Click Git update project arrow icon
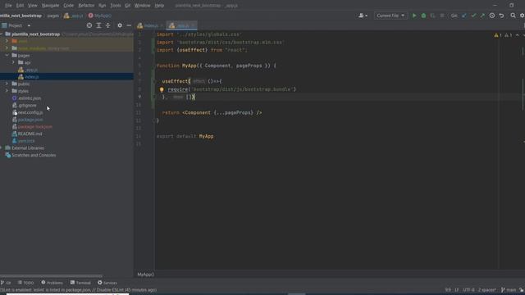The image size is (525, 295). point(464,16)
